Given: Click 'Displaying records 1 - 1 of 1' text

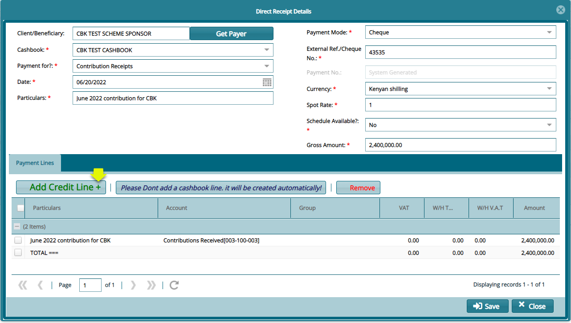Looking at the screenshot, I should click(x=509, y=284).
